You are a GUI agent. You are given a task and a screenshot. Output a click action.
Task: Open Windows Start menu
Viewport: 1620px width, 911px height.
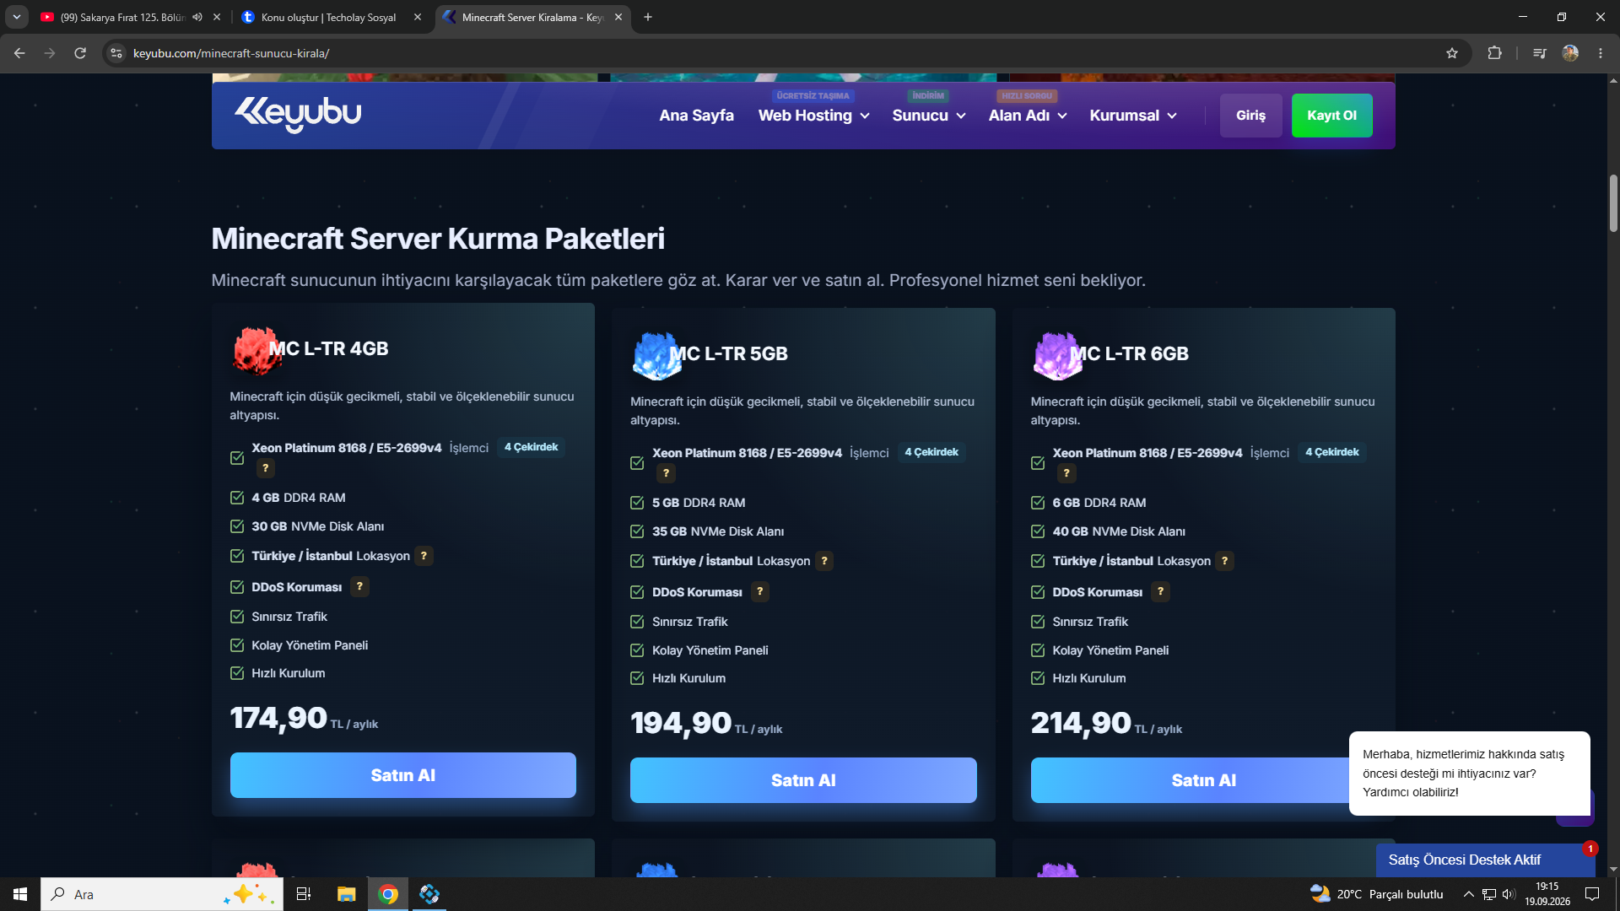20,894
